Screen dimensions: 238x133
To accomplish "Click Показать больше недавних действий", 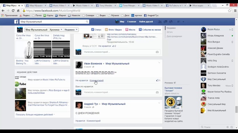I will click(35, 115).
